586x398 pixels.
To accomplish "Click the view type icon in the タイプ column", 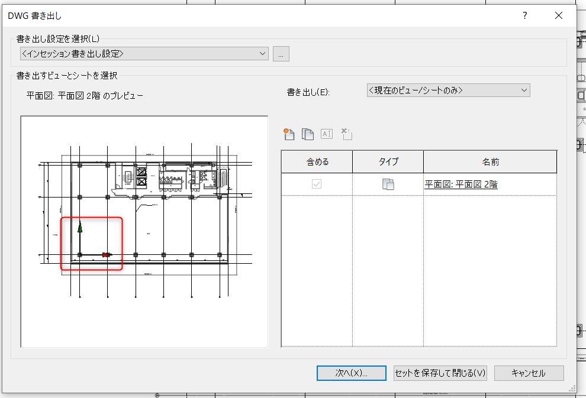I will 388,185.
